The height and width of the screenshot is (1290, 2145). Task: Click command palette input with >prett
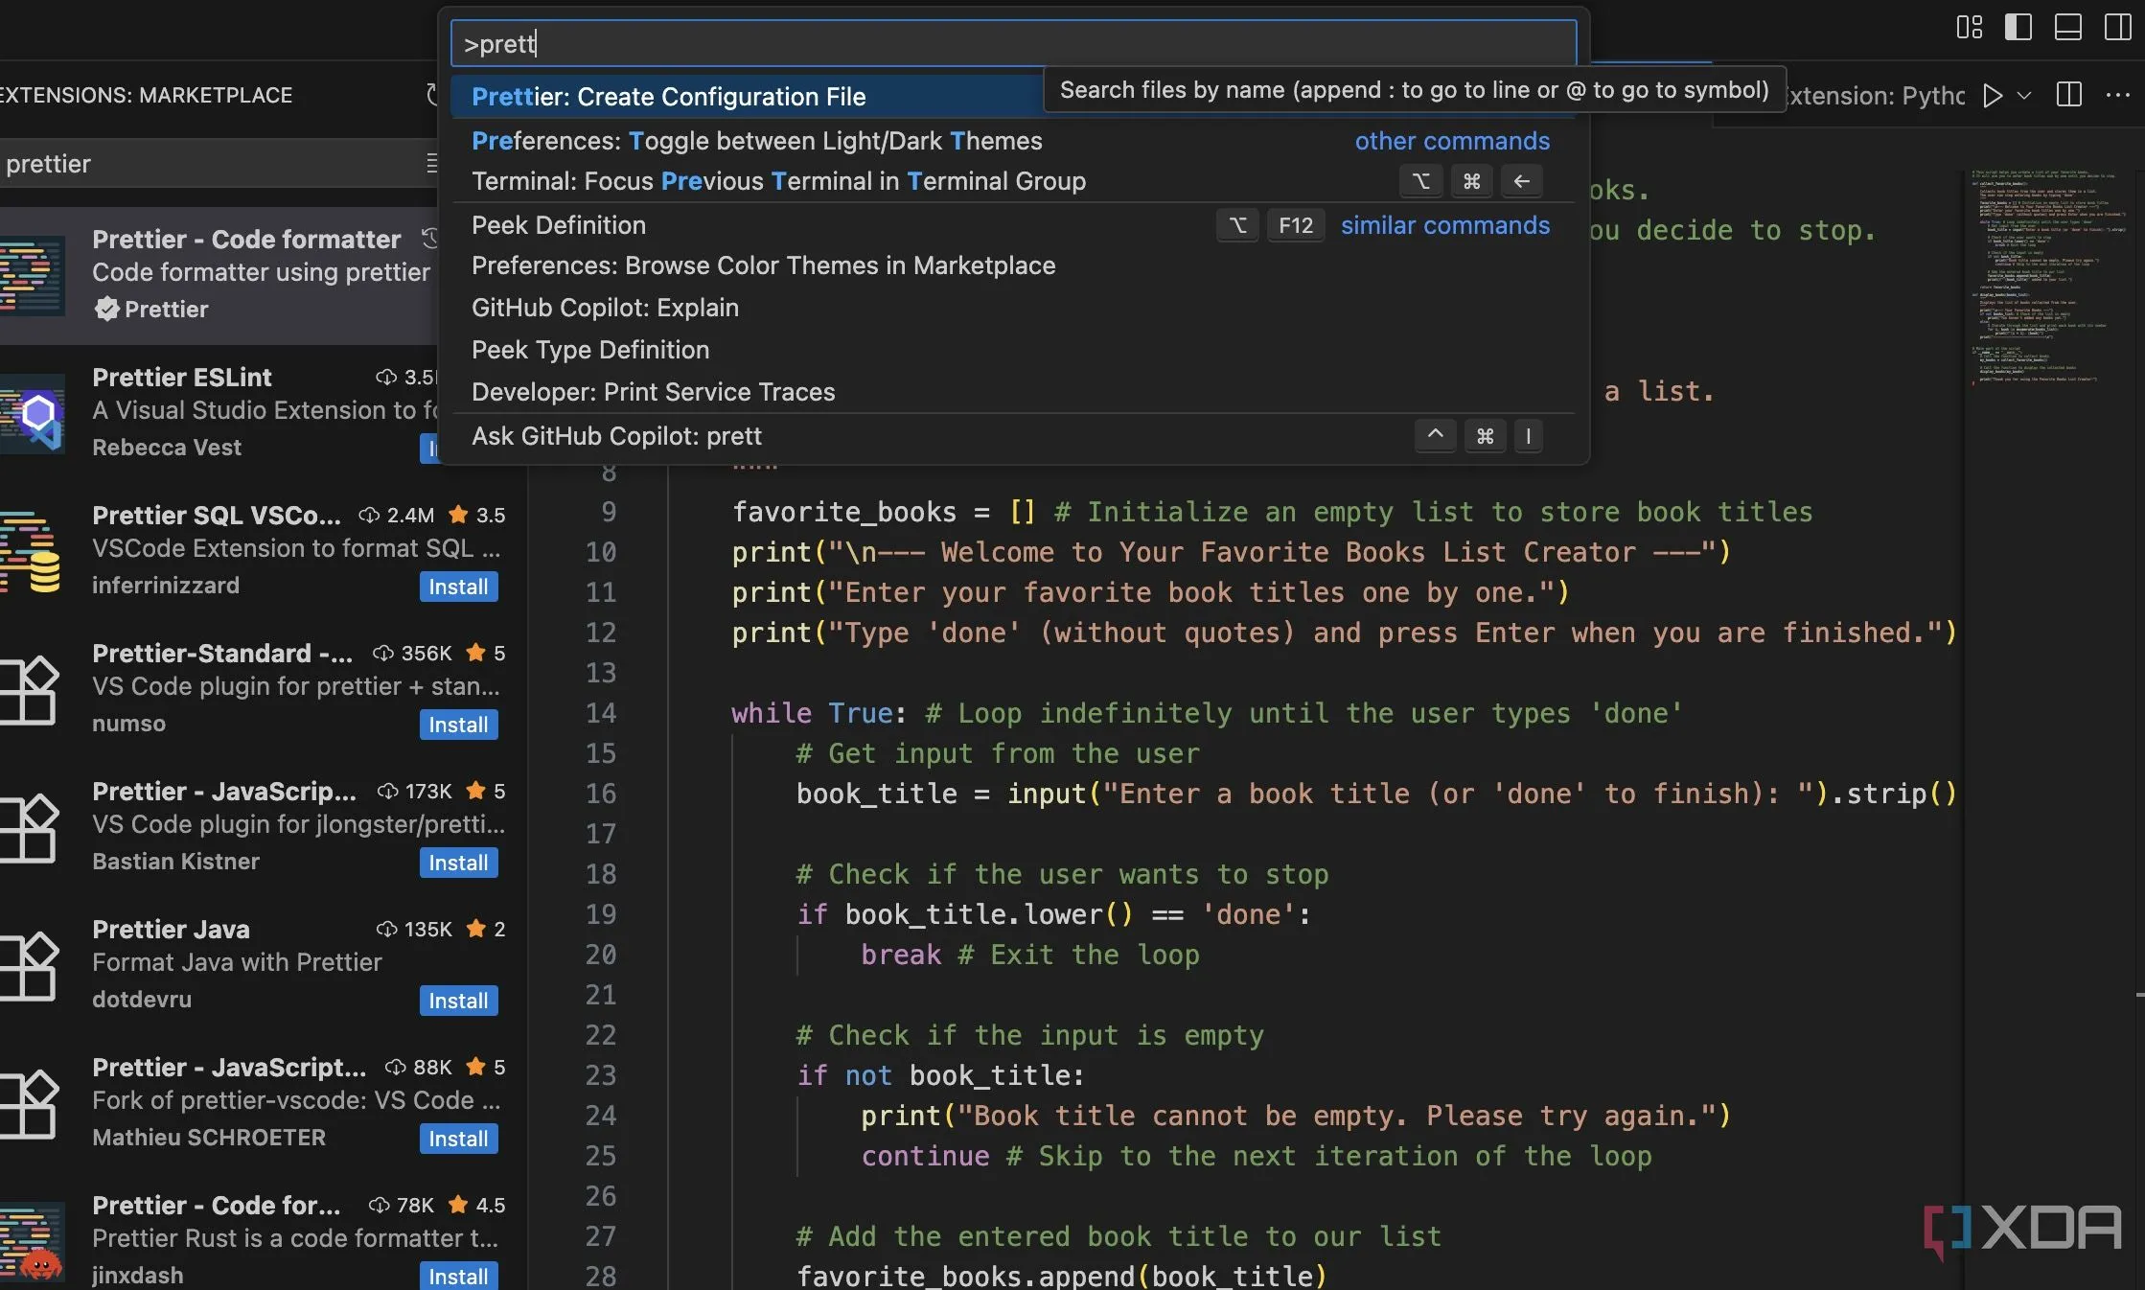[x=1013, y=44]
